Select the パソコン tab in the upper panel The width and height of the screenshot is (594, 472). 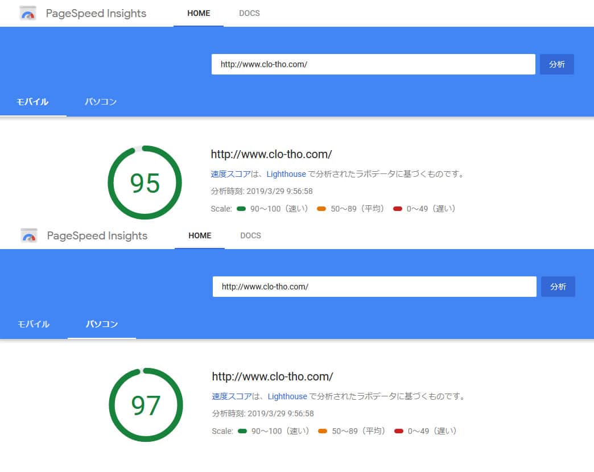tap(101, 102)
